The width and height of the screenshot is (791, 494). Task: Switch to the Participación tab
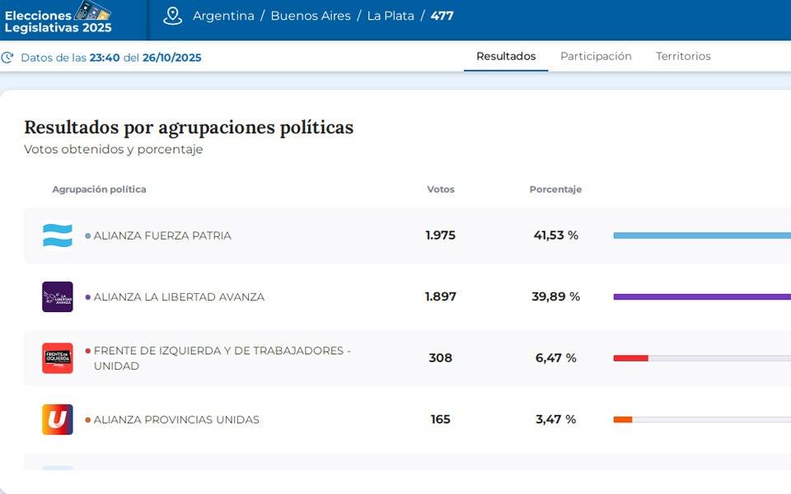pyautogui.click(x=596, y=56)
